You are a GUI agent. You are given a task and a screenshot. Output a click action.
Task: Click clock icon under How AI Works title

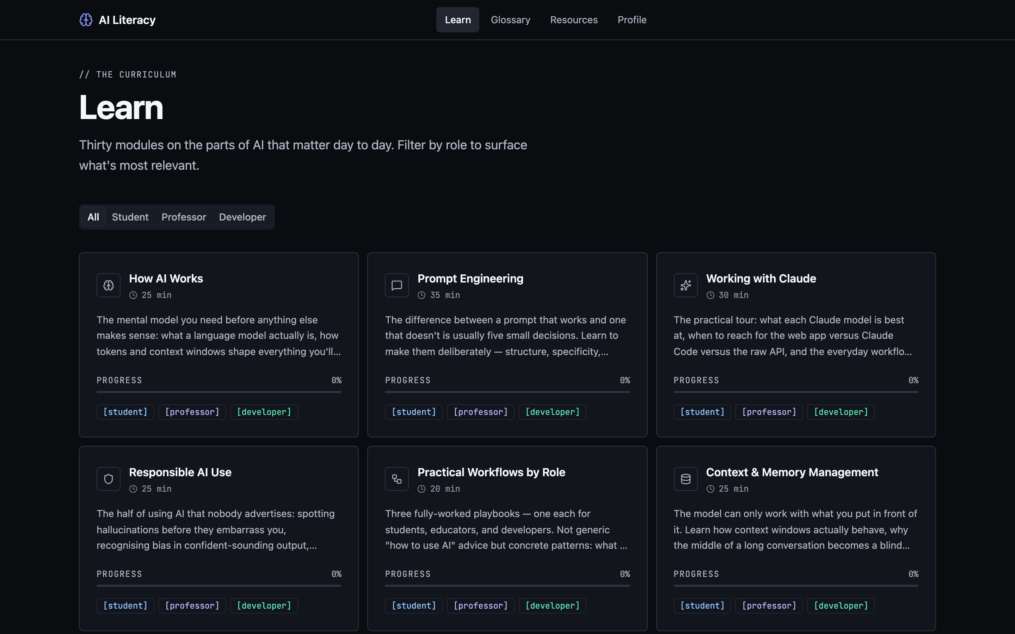coord(133,295)
